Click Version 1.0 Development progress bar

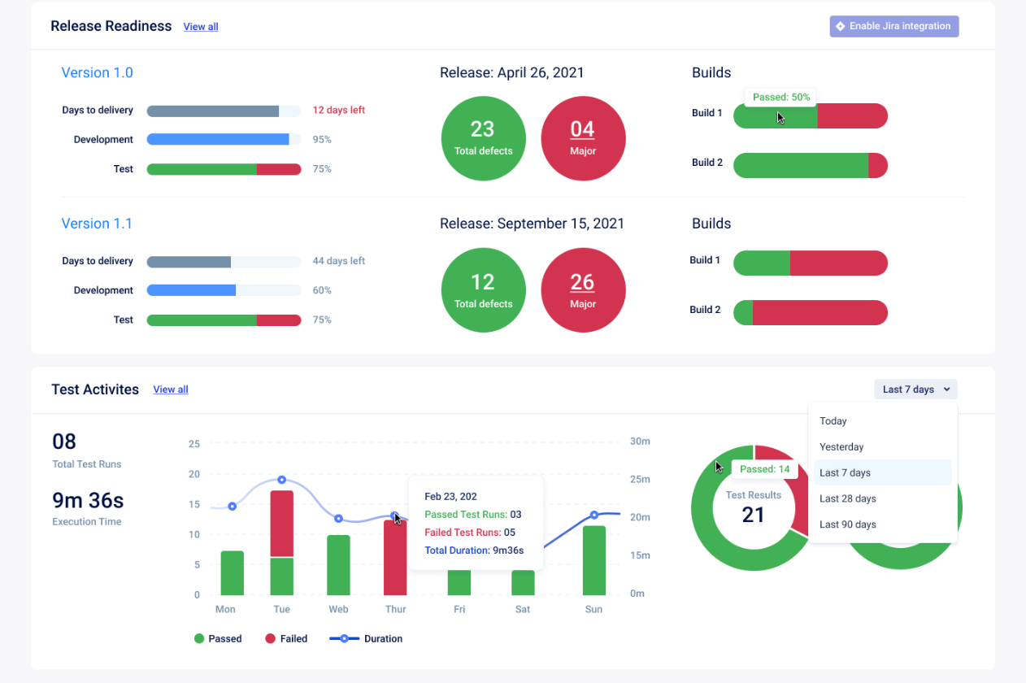[x=224, y=139]
